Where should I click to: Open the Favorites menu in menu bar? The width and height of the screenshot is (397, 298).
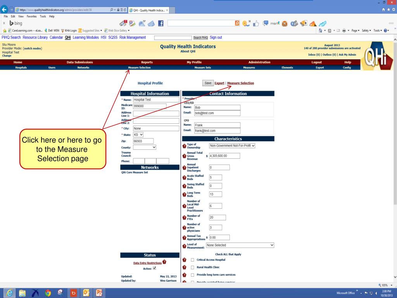pyautogui.click(x=32, y=16)
